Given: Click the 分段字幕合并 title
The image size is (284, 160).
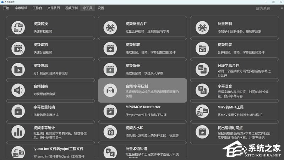Looking at the screenshot, I should pyautogui.click(x=228, y=66).
